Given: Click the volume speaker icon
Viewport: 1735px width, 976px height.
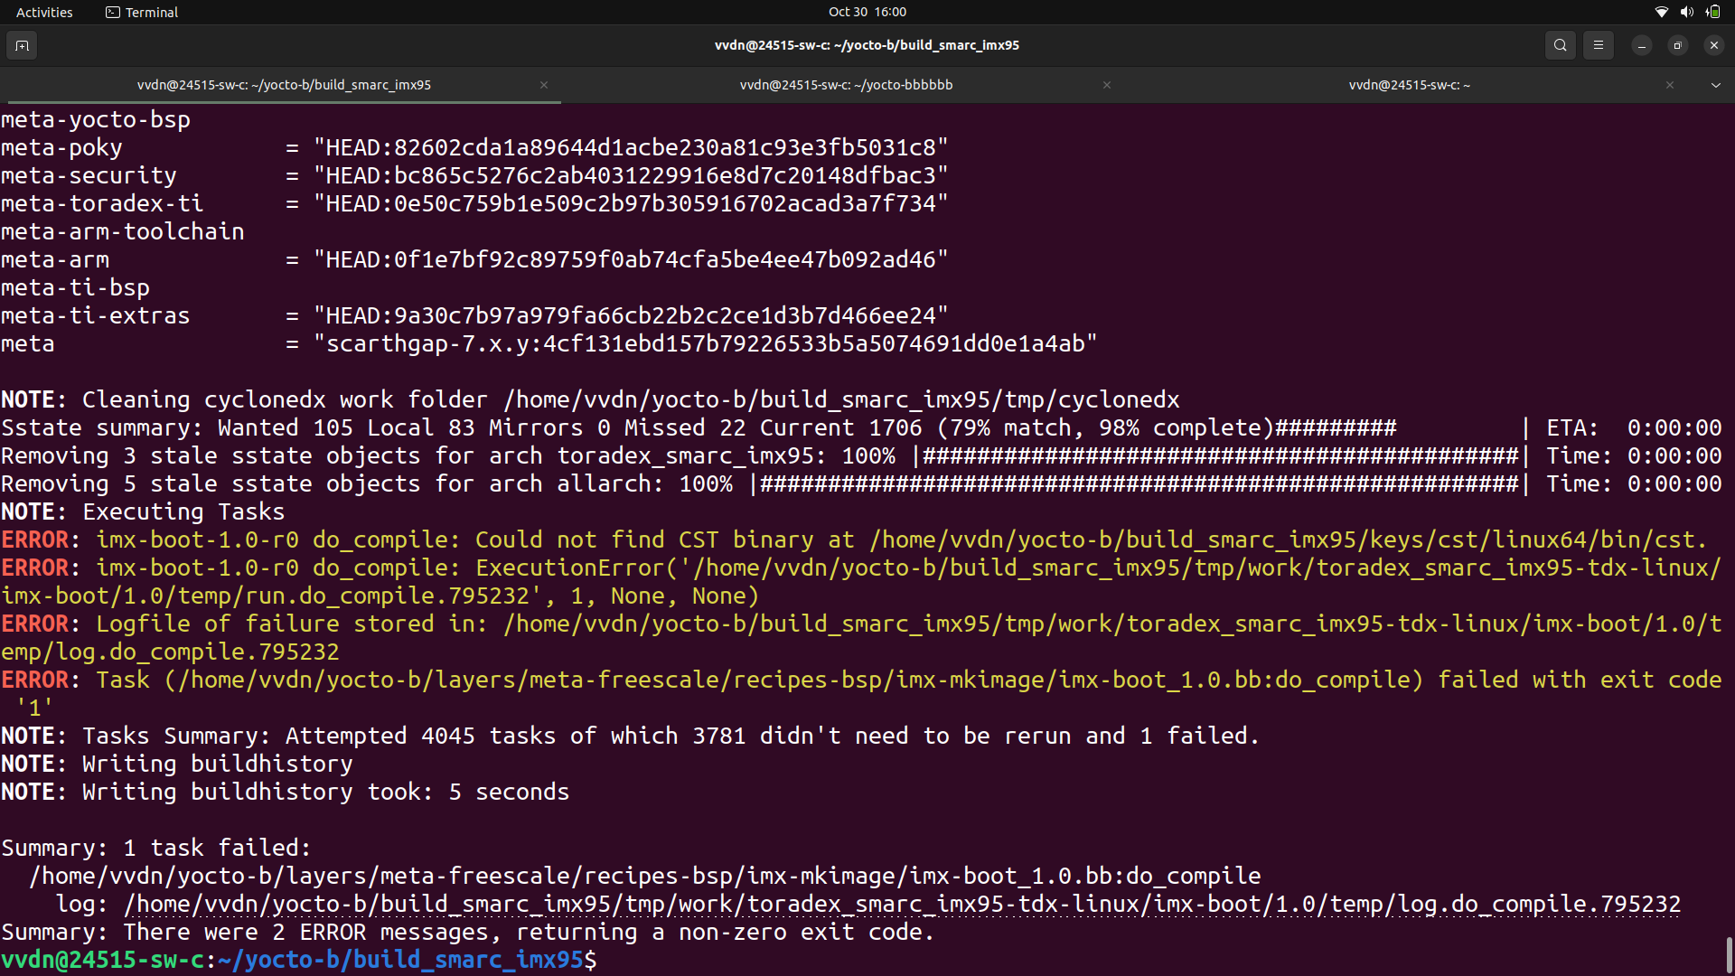Looking at the screenshot, I should click(x=1686, y=12).
